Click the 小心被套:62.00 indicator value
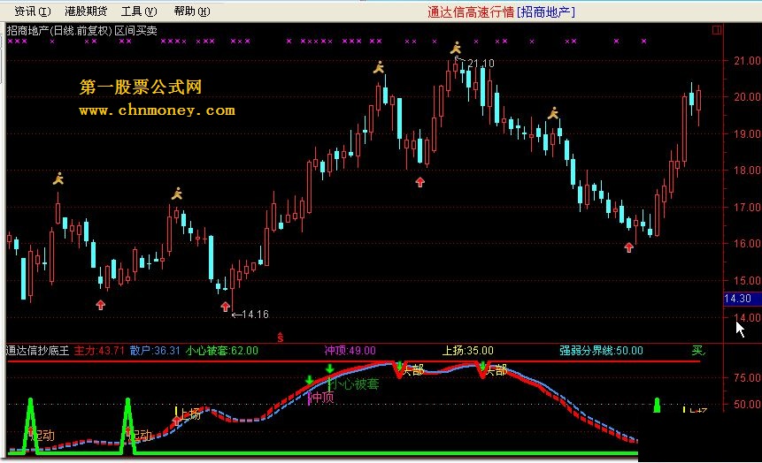 click(221, 351)
